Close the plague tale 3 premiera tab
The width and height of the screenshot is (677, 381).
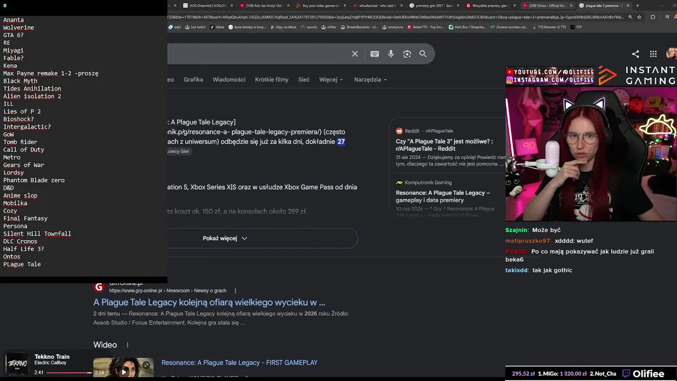tap(628, 6)
